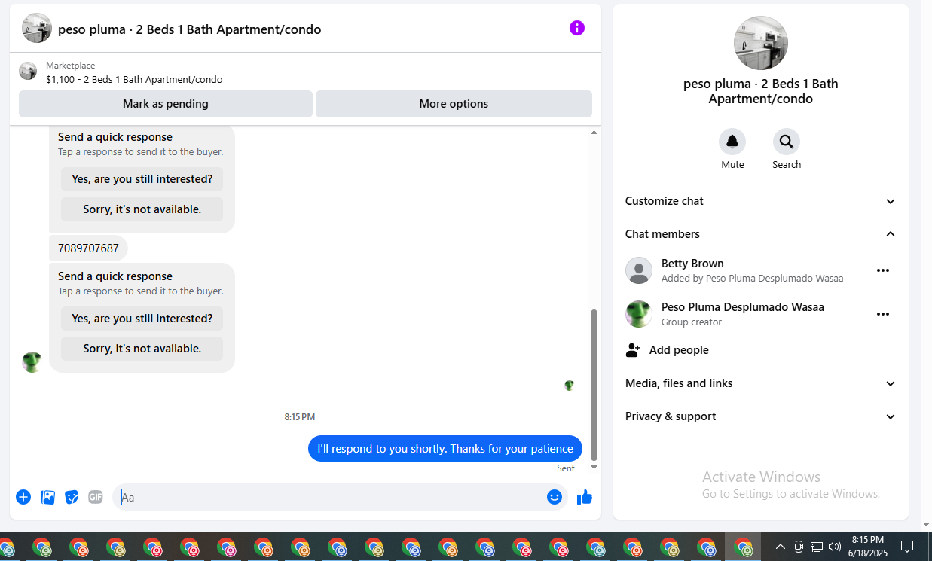
Task: Open the chat header listing thumbnail
Action: pyautogui.click(x=37, y=29)
